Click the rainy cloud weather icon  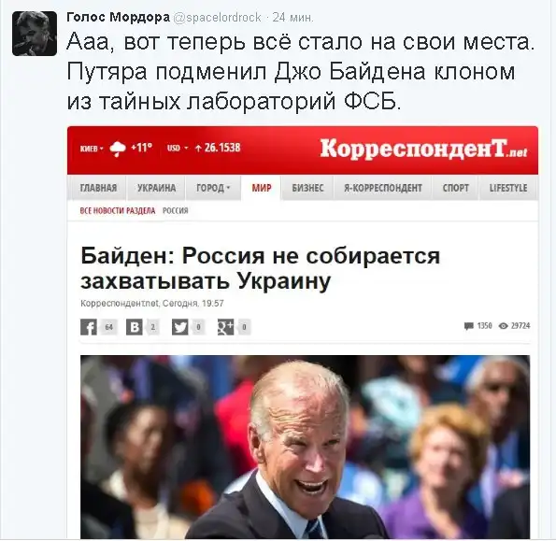tap(118, 149)
